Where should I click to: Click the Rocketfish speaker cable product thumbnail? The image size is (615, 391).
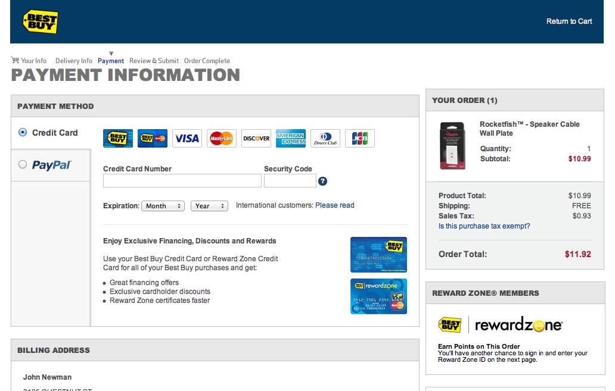[452, 146]
